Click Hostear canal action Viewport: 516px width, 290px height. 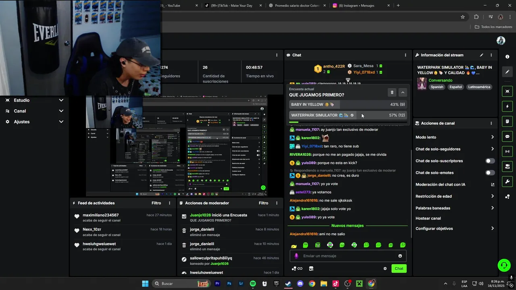(x=428, y=218)
